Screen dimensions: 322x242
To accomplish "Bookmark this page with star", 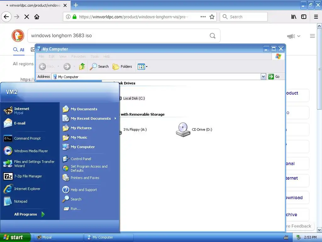I will (212, 17).
